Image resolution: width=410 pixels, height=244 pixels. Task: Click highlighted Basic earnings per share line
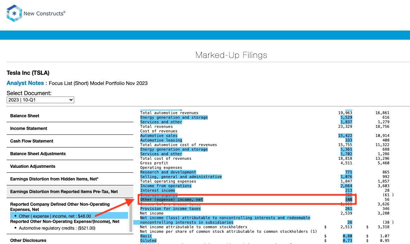tap(146, 236)
